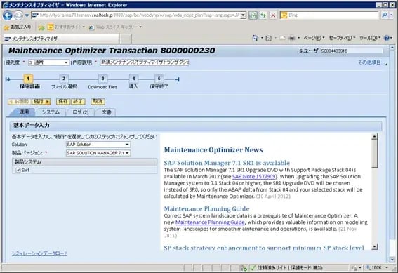Viewport: 398px width, 273px height.
Task: Open the Maintenance Planning Guide inline link
Action: (x=210, y=222)
